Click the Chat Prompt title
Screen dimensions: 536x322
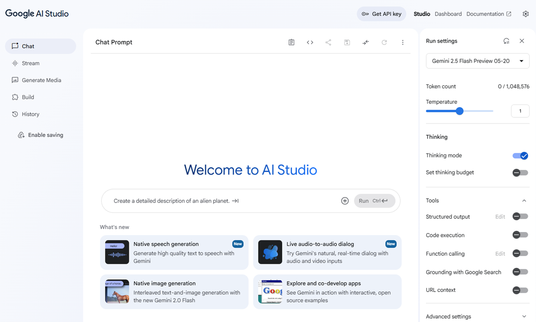click(x=114, y=42)
